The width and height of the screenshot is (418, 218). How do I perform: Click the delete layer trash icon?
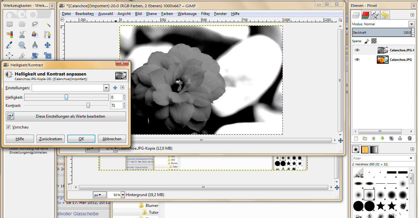pyautogui.click(x=410, y=139)
